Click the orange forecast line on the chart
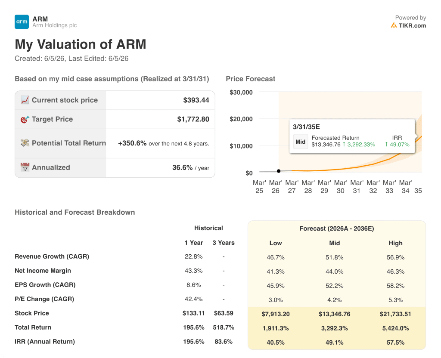This screenshot has height=358, width=441. tap(357, 167)
